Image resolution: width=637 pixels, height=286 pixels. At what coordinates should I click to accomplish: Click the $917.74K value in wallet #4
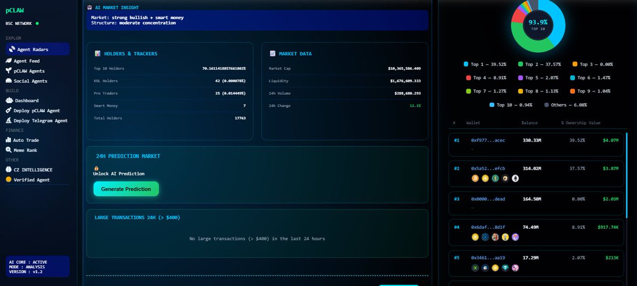point(608,227)
